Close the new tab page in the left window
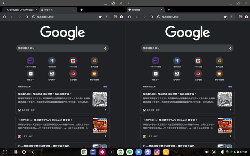The width and height of the screenshot is (250, 156). 74,10
